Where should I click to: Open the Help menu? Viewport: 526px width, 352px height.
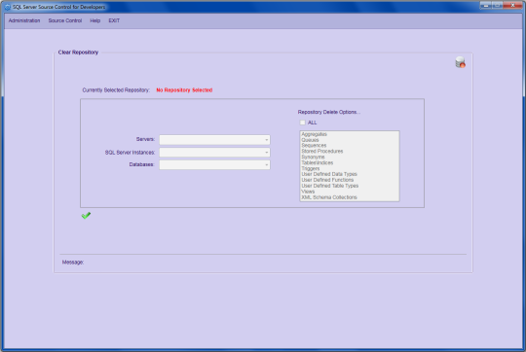[95, 20]
